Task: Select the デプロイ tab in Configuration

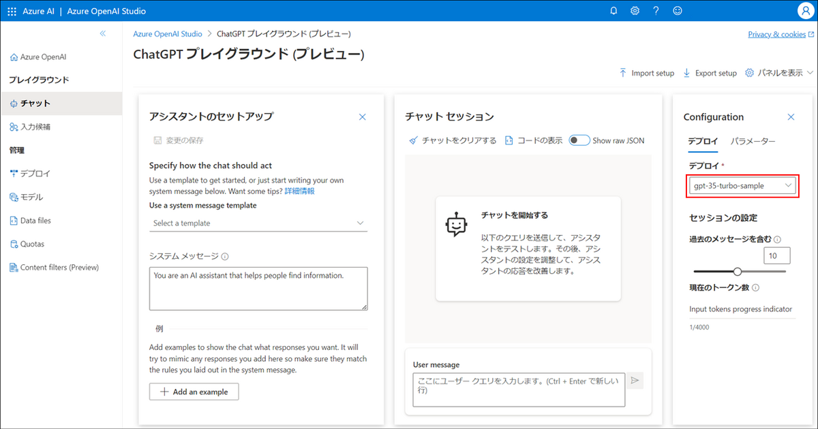Action: 702,142
